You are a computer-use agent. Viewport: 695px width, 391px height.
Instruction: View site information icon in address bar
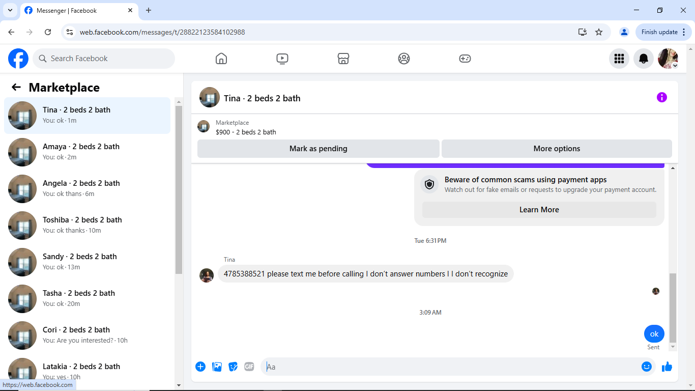click(70, 32)
